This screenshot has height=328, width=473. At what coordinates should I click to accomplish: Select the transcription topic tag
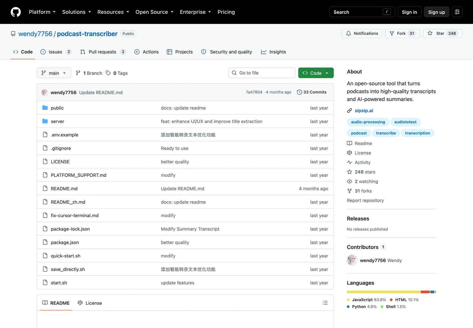417,133
